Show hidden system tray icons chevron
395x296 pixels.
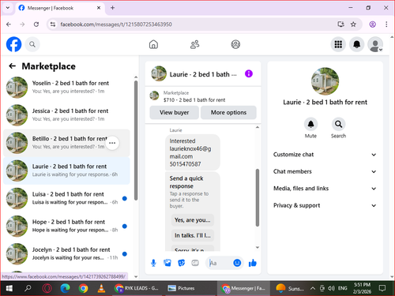click(x=313, y=288)
